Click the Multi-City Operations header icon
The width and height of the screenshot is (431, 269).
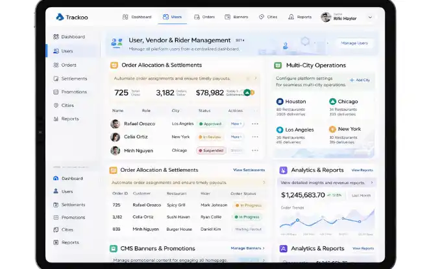(x=278, y=65)
